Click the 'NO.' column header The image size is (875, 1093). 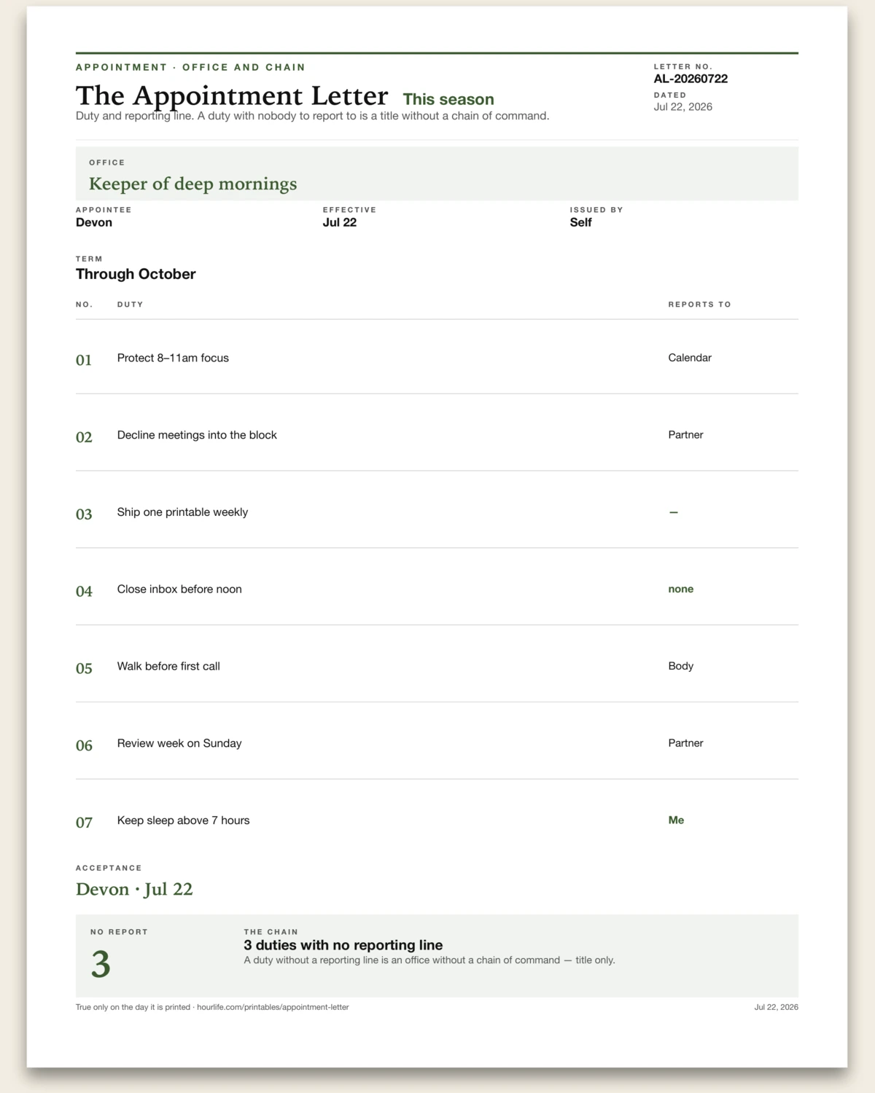click(x=85, y=305)
